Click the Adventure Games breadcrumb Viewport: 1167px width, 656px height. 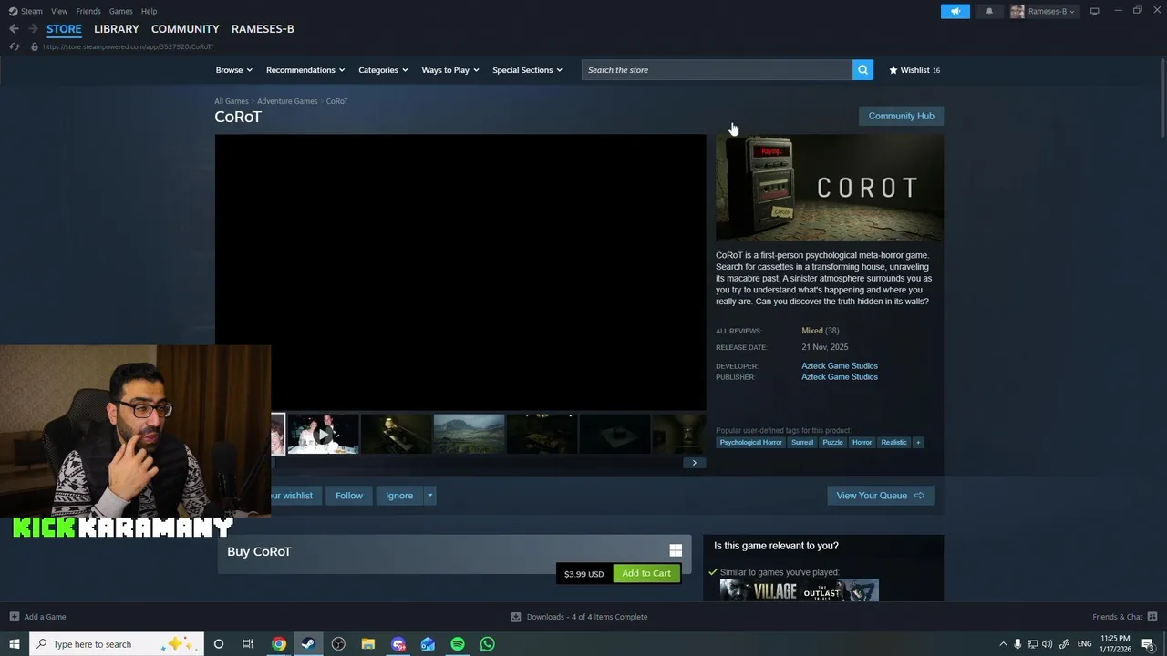(287, 101)
